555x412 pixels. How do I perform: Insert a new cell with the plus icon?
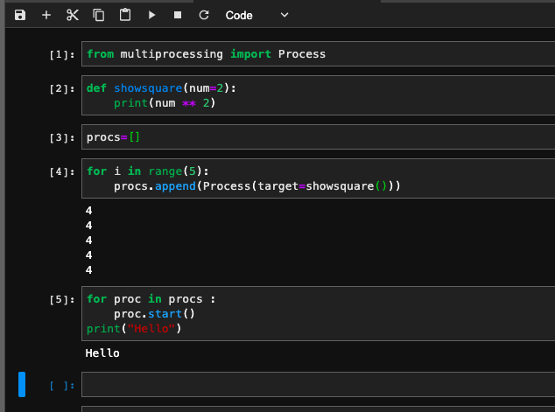tap(46, 15)
